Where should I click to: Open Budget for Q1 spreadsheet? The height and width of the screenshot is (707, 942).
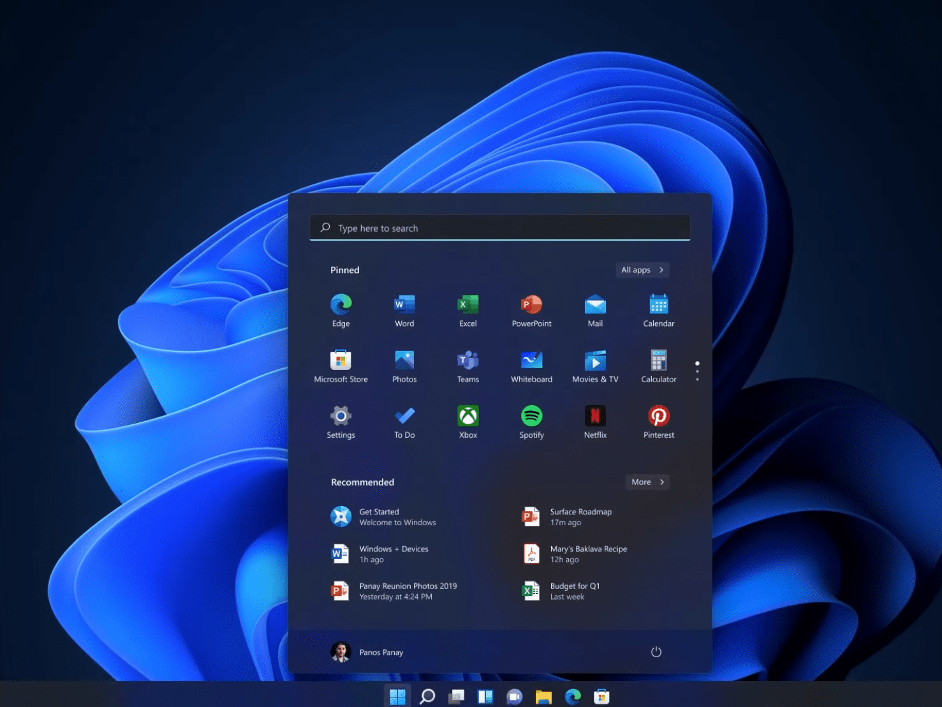pyautogui.click(x=561, y=591)
